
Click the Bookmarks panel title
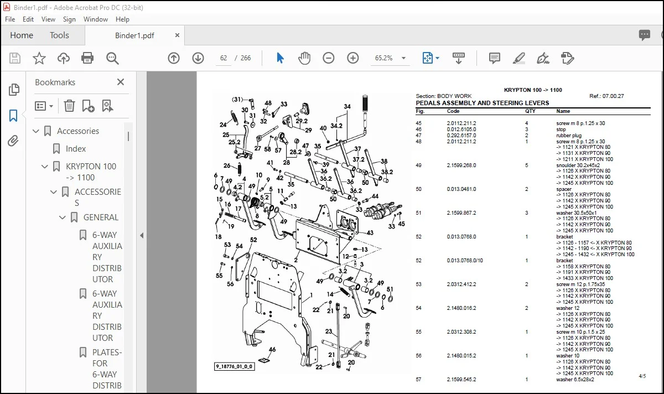pyautogui.click(x=55, y=82)
